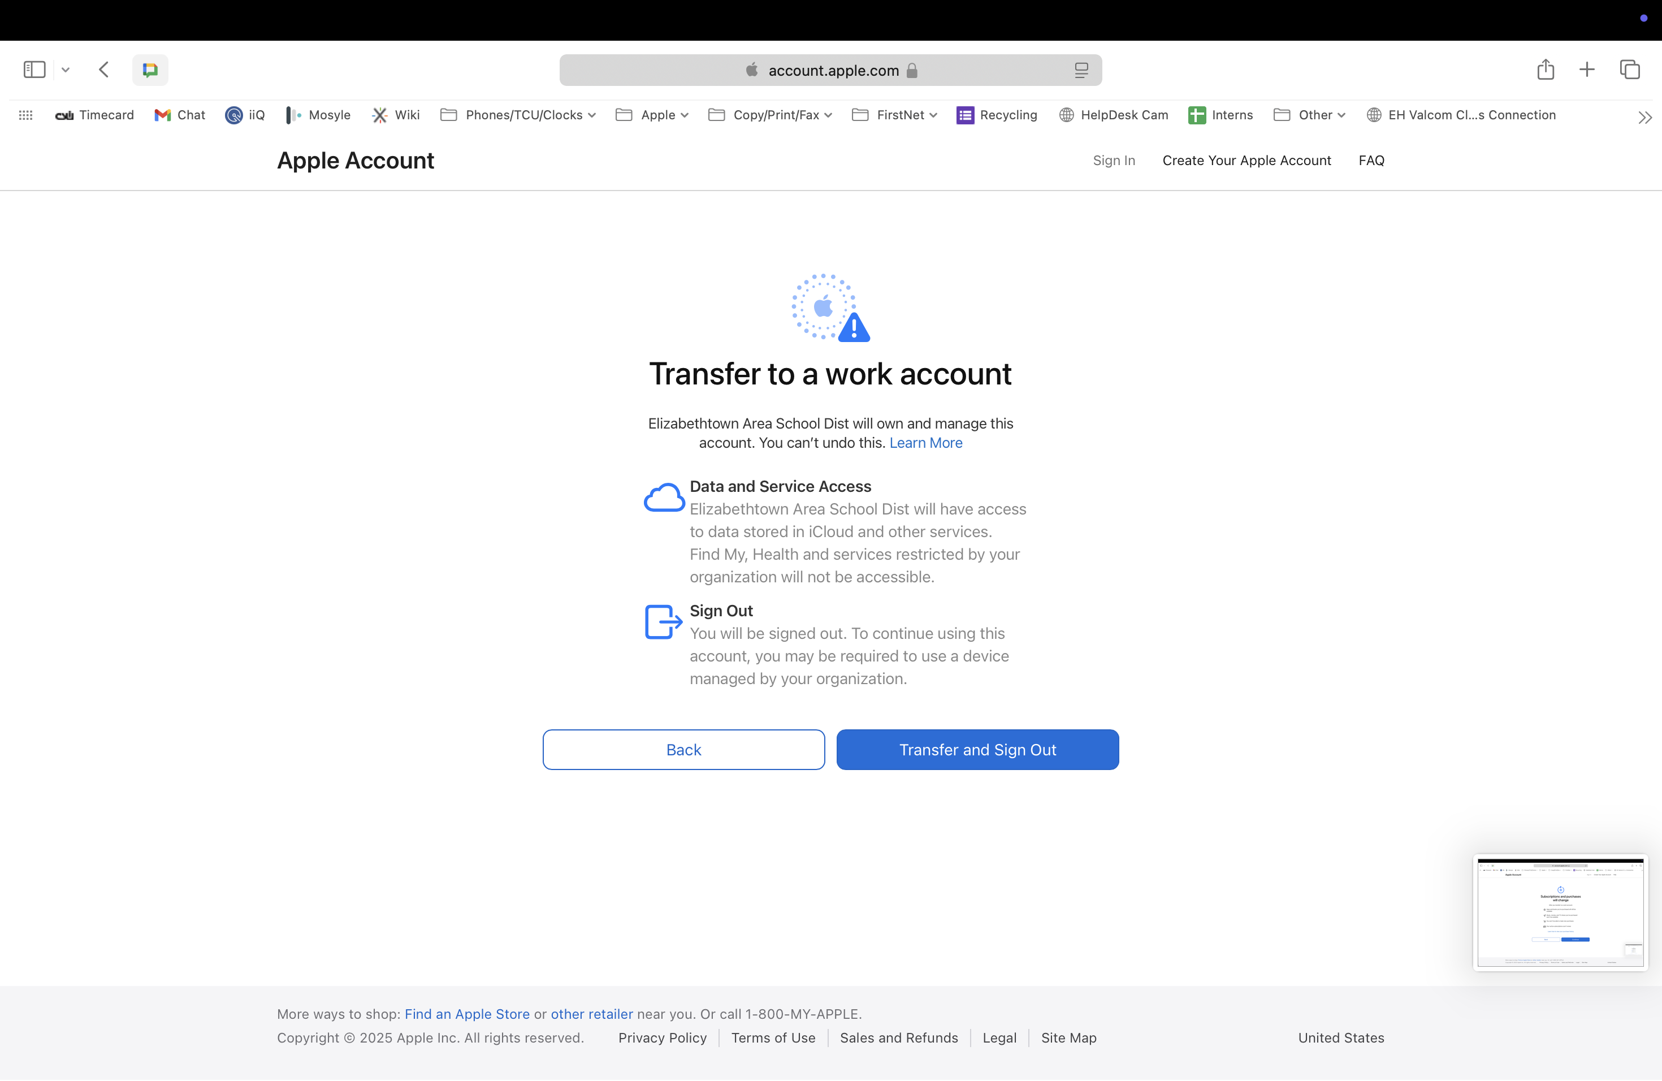
Task: Expand the Phones/TCU/Clocks bookmark folder
Action: click(518, 115)
